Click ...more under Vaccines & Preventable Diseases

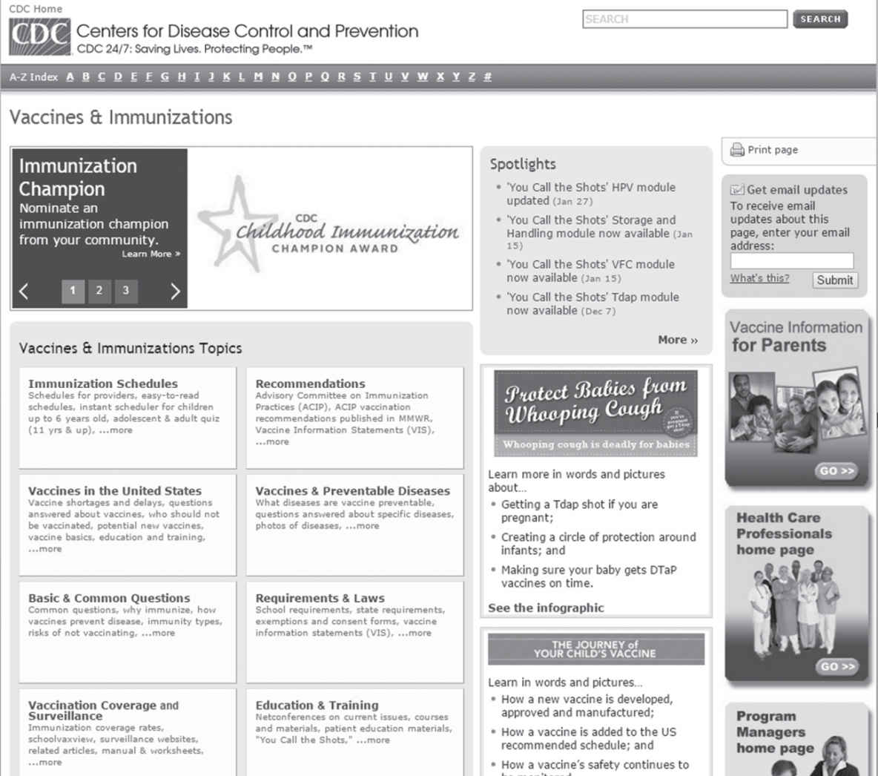362,525
